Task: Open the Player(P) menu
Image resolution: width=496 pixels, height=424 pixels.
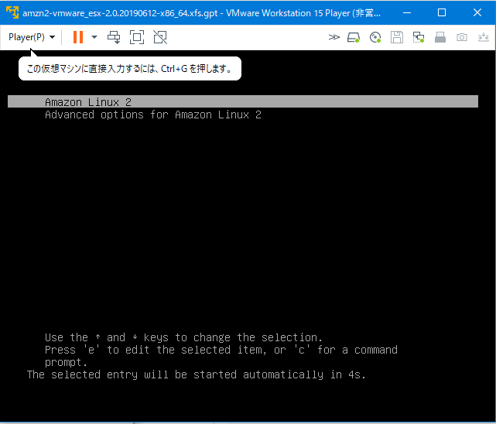Action: coord(31,37)
